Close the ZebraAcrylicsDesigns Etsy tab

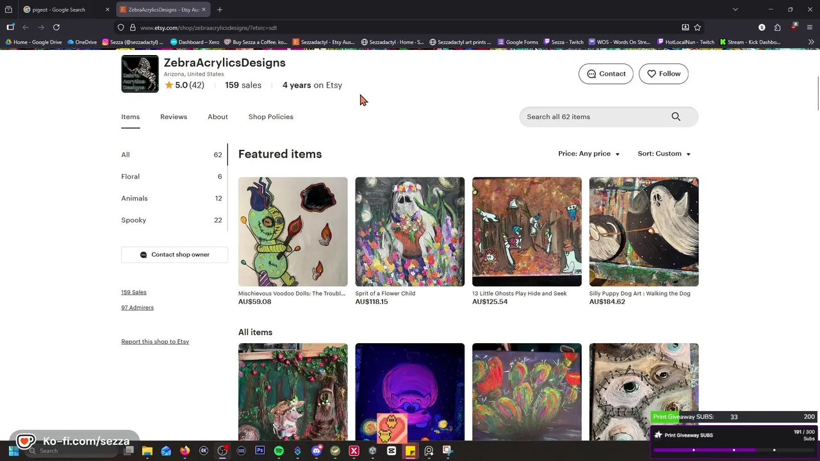(x=204, y=10)
